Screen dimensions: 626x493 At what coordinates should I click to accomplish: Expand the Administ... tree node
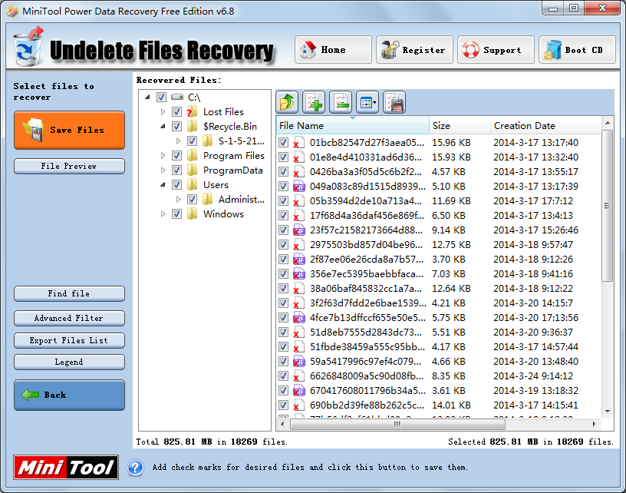point(178,199)
